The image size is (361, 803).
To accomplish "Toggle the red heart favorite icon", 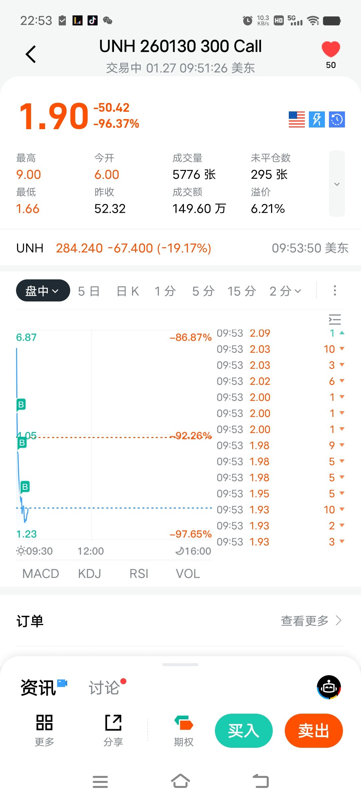I will click(331, 50).
